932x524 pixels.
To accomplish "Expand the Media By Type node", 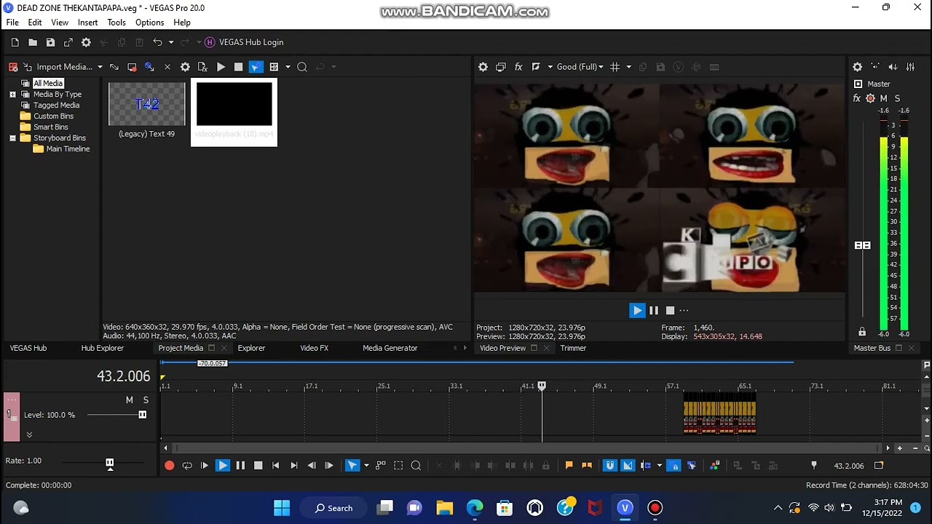I will (x=12, y=95).
